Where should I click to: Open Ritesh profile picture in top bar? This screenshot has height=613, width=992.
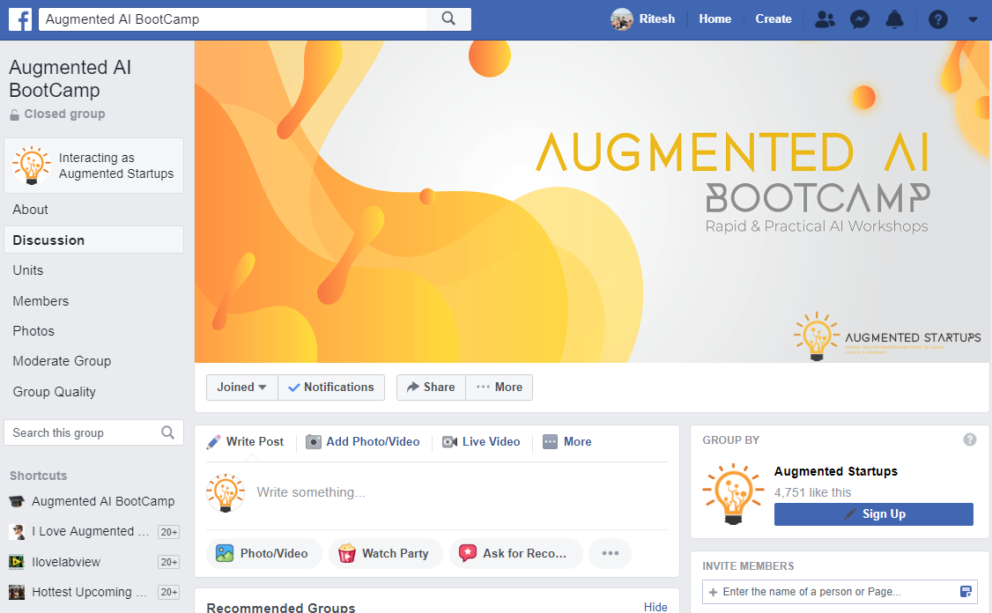tap(621, 19)
